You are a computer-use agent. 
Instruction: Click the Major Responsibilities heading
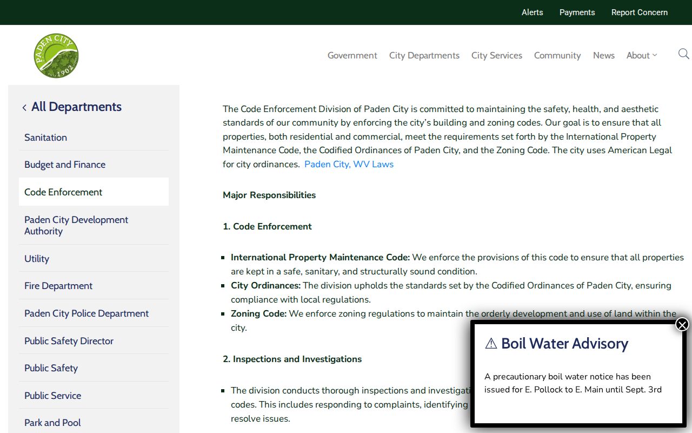pyautogui.click(x=269, y=195)
